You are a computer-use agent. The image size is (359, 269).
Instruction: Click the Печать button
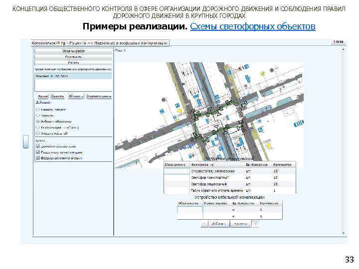click(x=73, y=62)
